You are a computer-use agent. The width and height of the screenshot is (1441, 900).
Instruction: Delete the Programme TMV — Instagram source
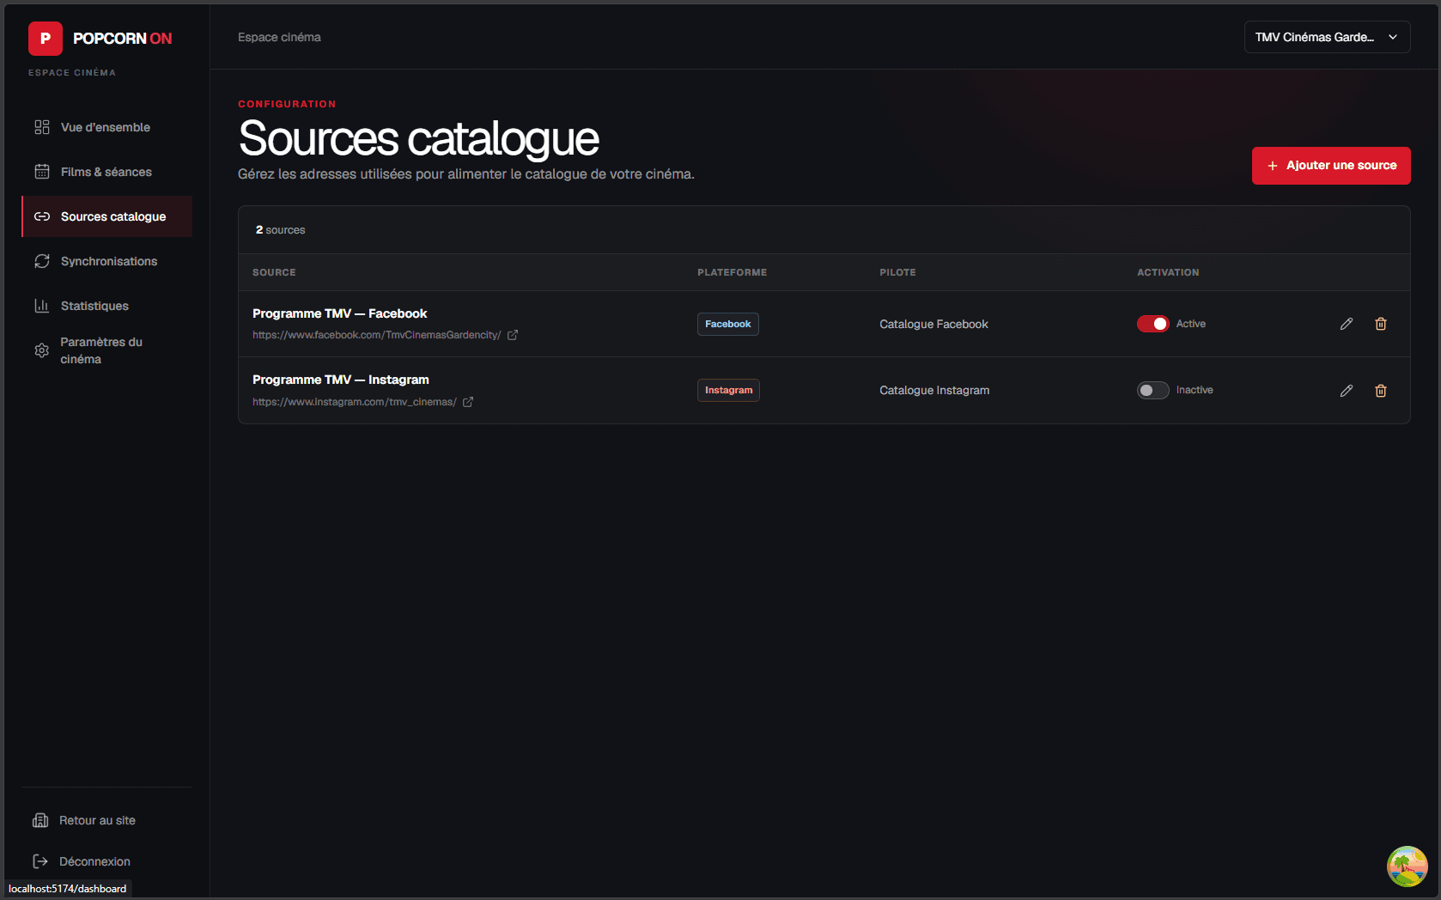tap(1381, 391)
